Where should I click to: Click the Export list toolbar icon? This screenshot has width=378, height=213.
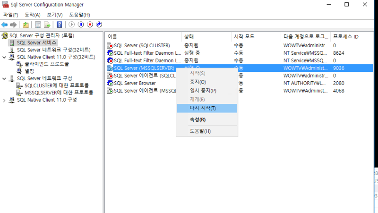(x=47, y=25)
